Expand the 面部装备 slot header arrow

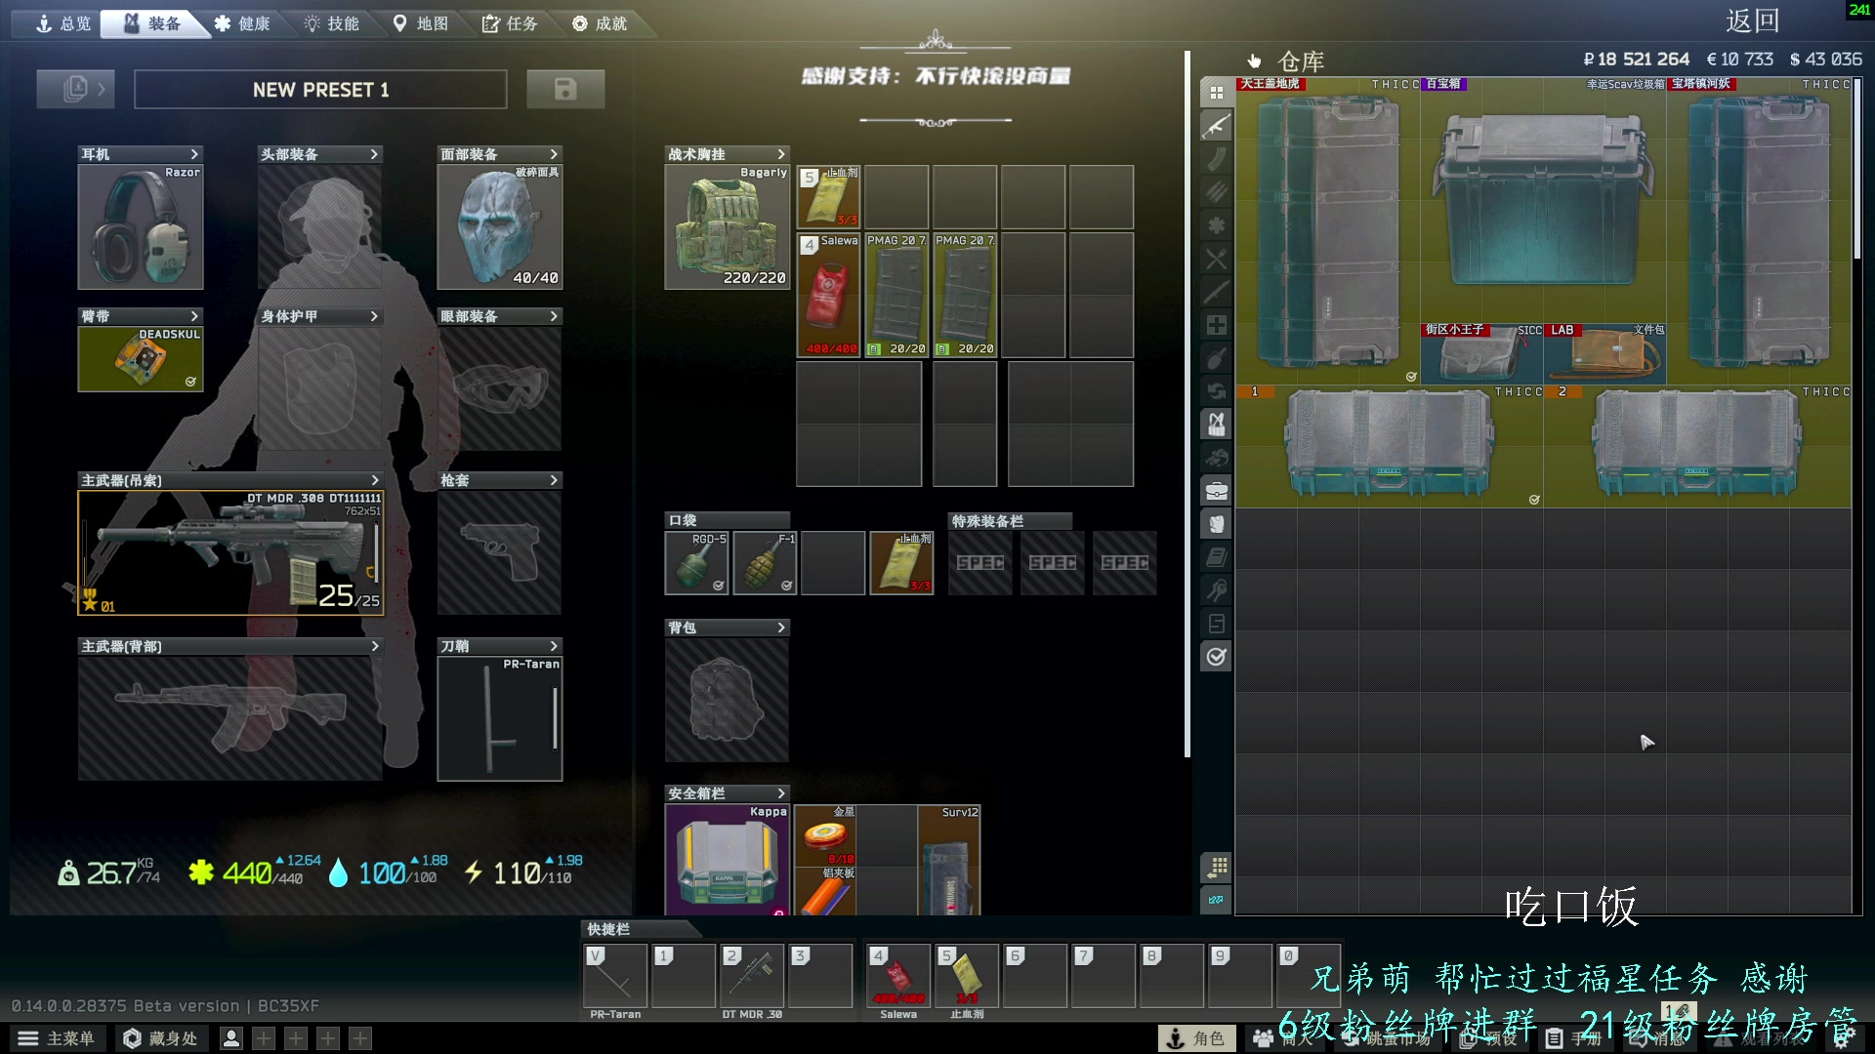pyautogui.click(x=554, y=154)
